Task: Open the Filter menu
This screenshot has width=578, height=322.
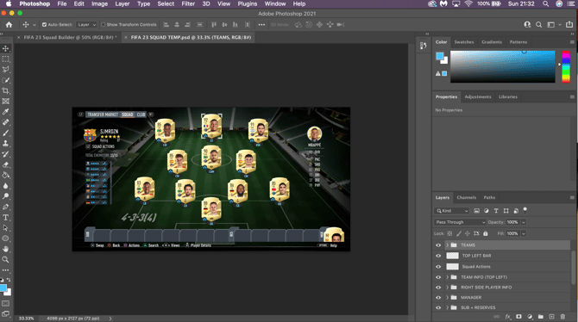Action: coord(188,3)
